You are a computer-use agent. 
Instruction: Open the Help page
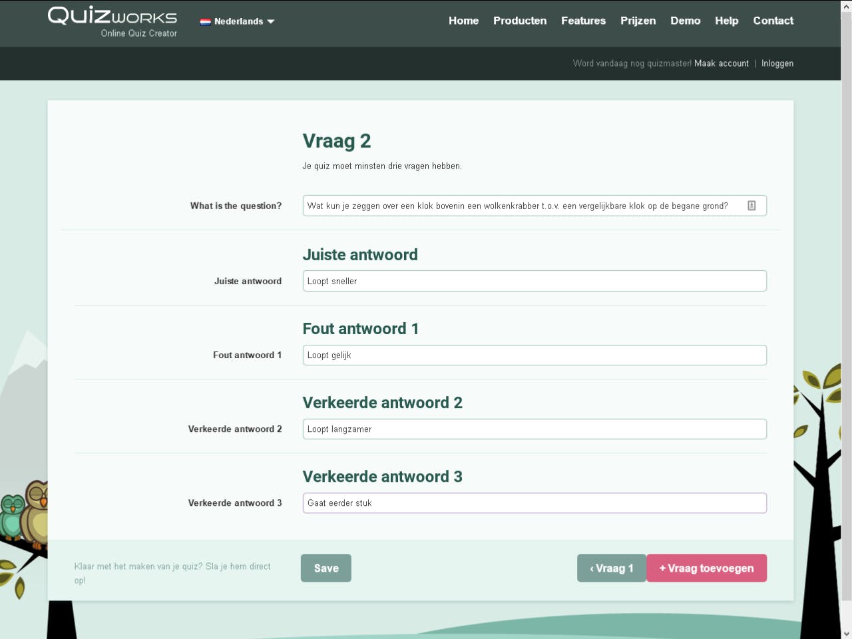[x=726, y=21]
